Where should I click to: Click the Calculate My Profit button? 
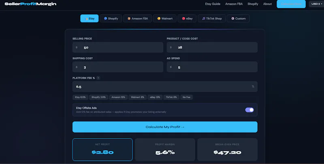click(x=165, y=127)
